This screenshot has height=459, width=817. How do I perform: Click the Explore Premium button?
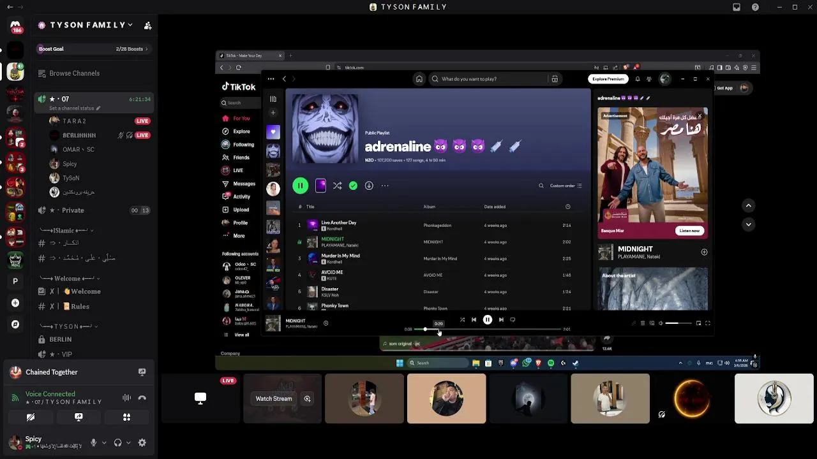tap(608, 79)
